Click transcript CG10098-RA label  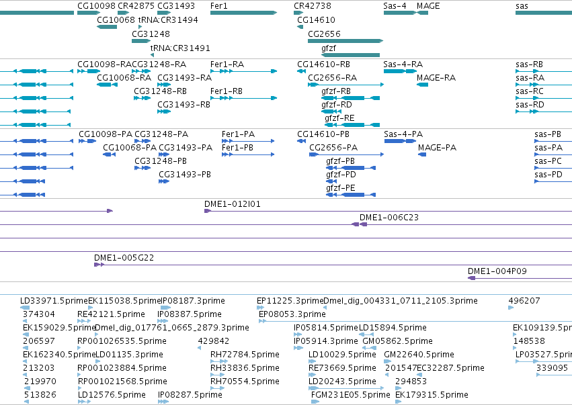pyautogui.click(x=105, y=64)
